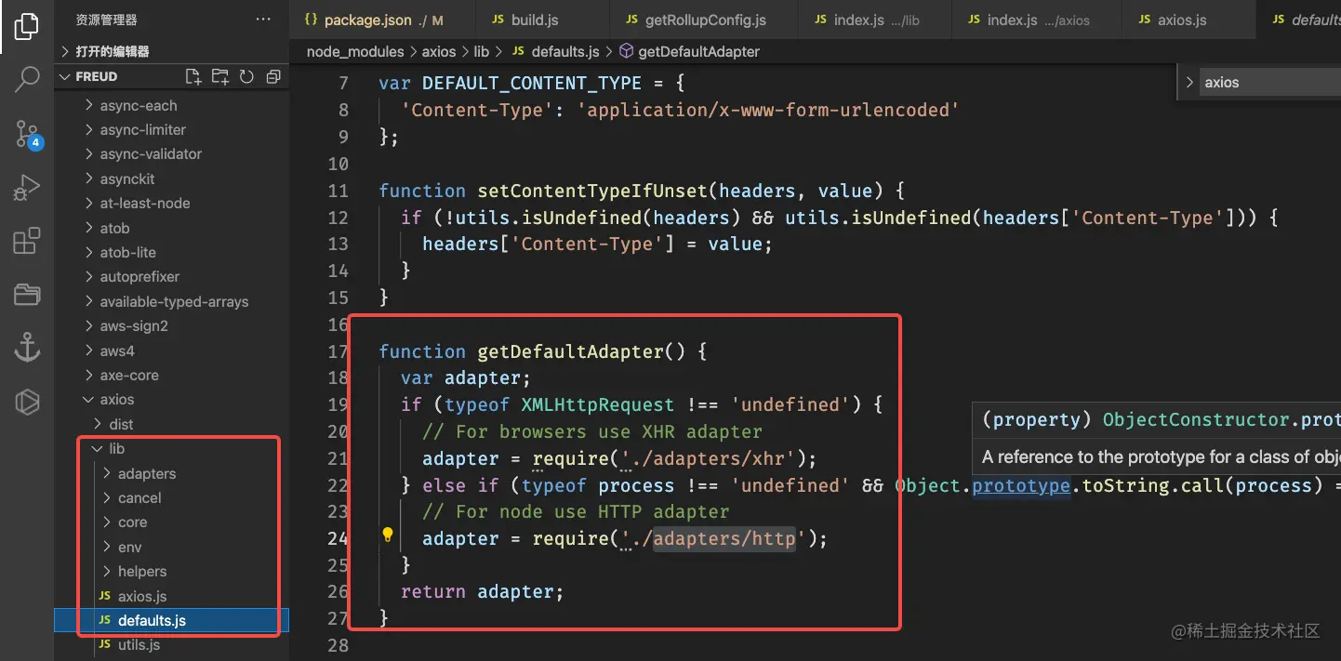
Task: Click lib in the breadcrumb path
Action: pyautogui.click(x=481, y=51)
